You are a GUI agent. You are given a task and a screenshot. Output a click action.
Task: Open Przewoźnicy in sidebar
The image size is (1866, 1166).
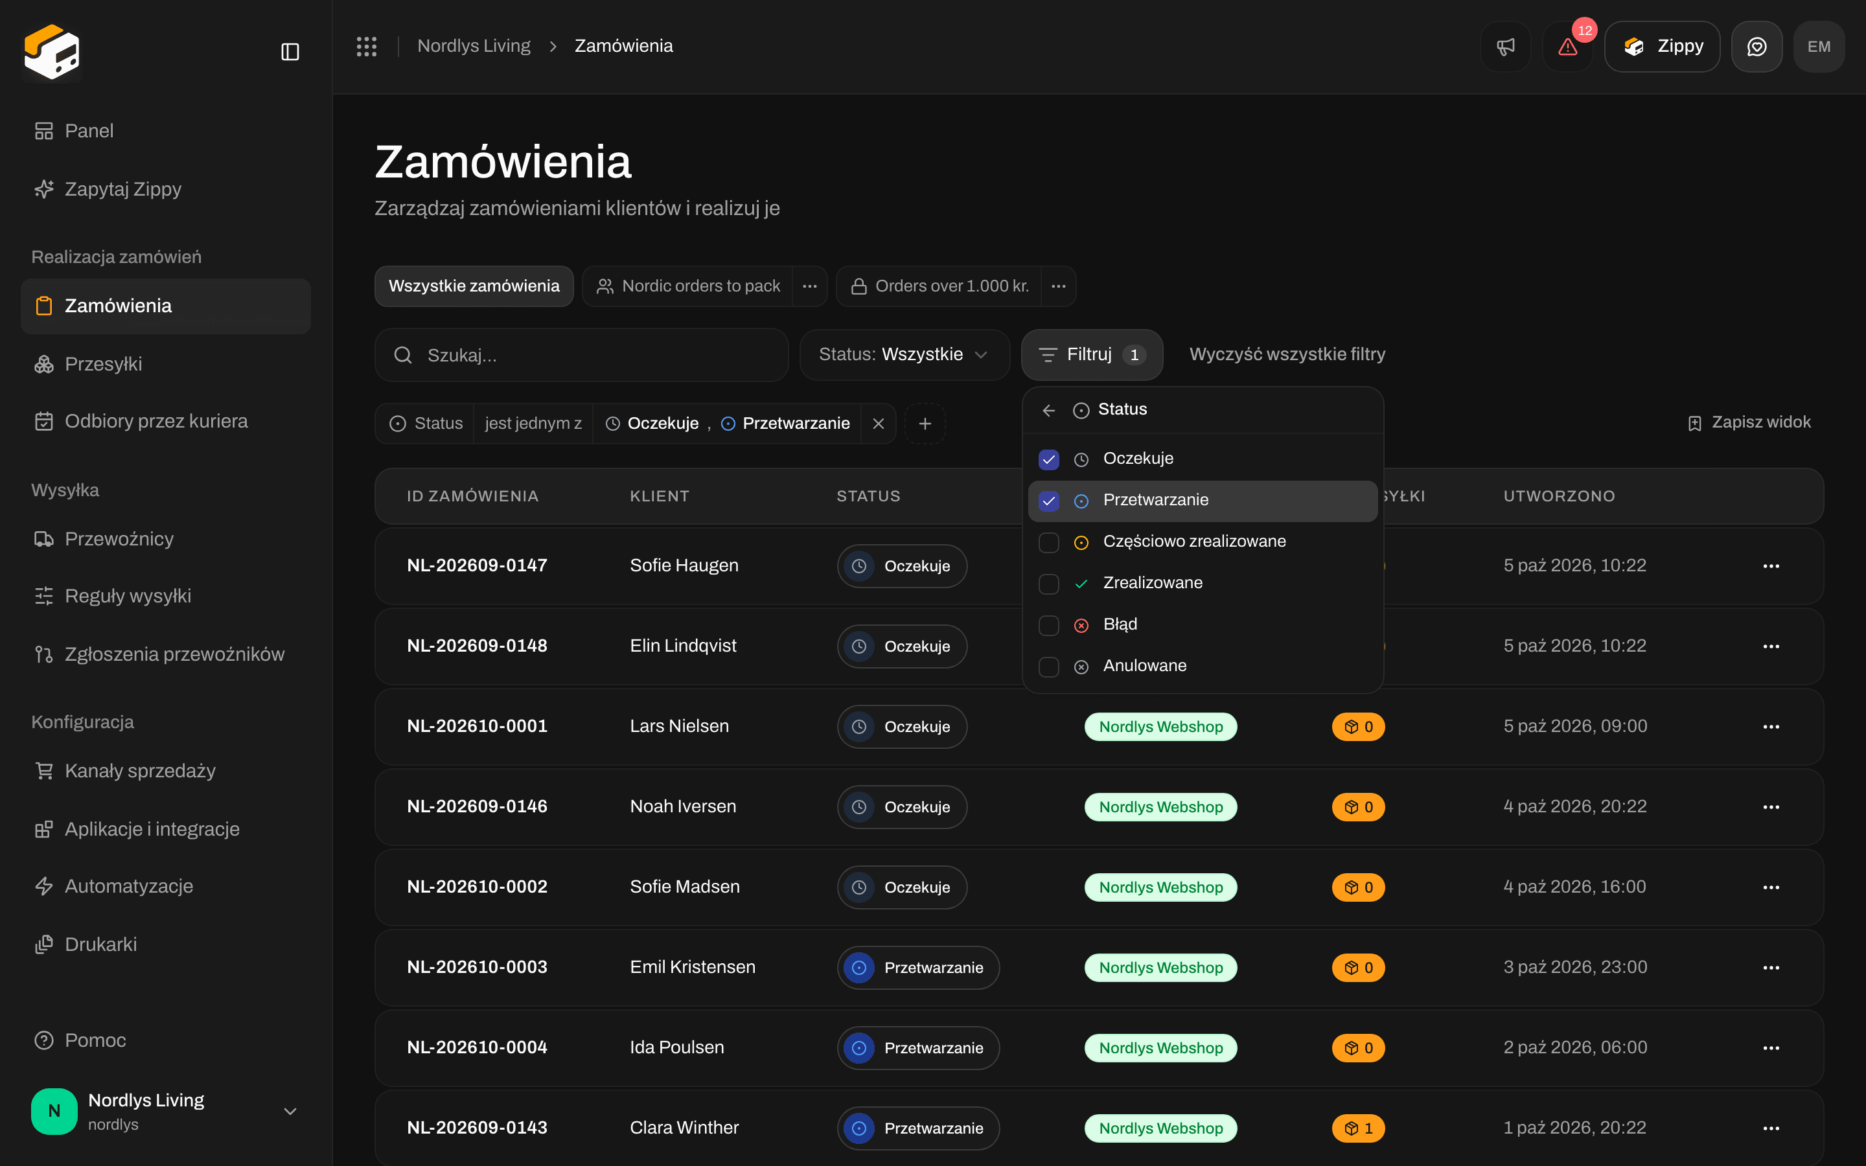[166, 539]
